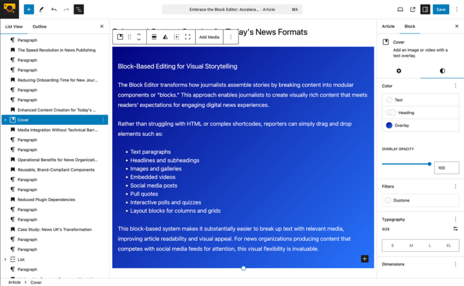Open the change content position matrix icon
This screenshot has height=286, width=464.
(177, 37)
